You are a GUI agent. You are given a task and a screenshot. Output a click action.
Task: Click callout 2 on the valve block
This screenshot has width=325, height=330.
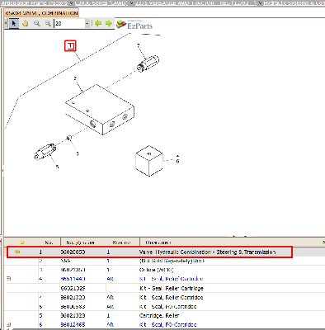coord(75,78)
